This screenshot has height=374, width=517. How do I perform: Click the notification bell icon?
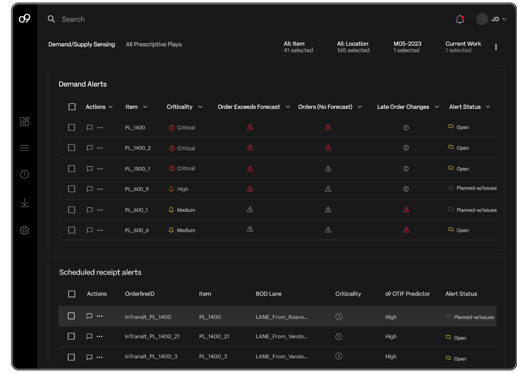pyautogui.click(x=460, y=19)
